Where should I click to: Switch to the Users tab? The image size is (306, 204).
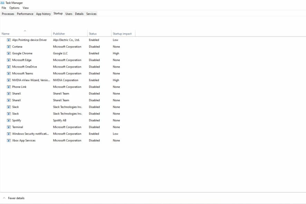69,14
